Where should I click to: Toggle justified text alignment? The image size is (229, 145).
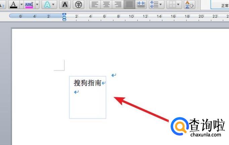click(x=129, y=4)
